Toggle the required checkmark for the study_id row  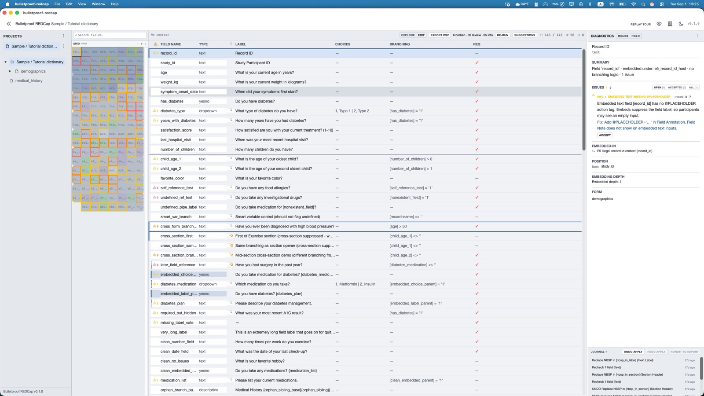[x=477, y=63]
